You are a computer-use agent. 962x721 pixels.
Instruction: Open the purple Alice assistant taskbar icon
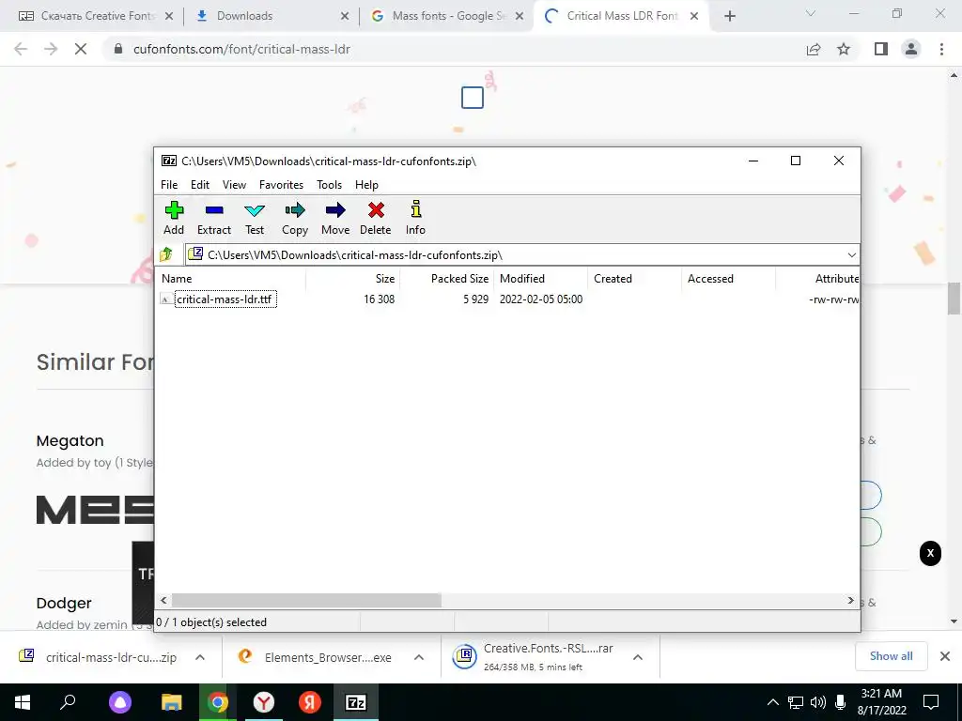click(x=120, y=702)
